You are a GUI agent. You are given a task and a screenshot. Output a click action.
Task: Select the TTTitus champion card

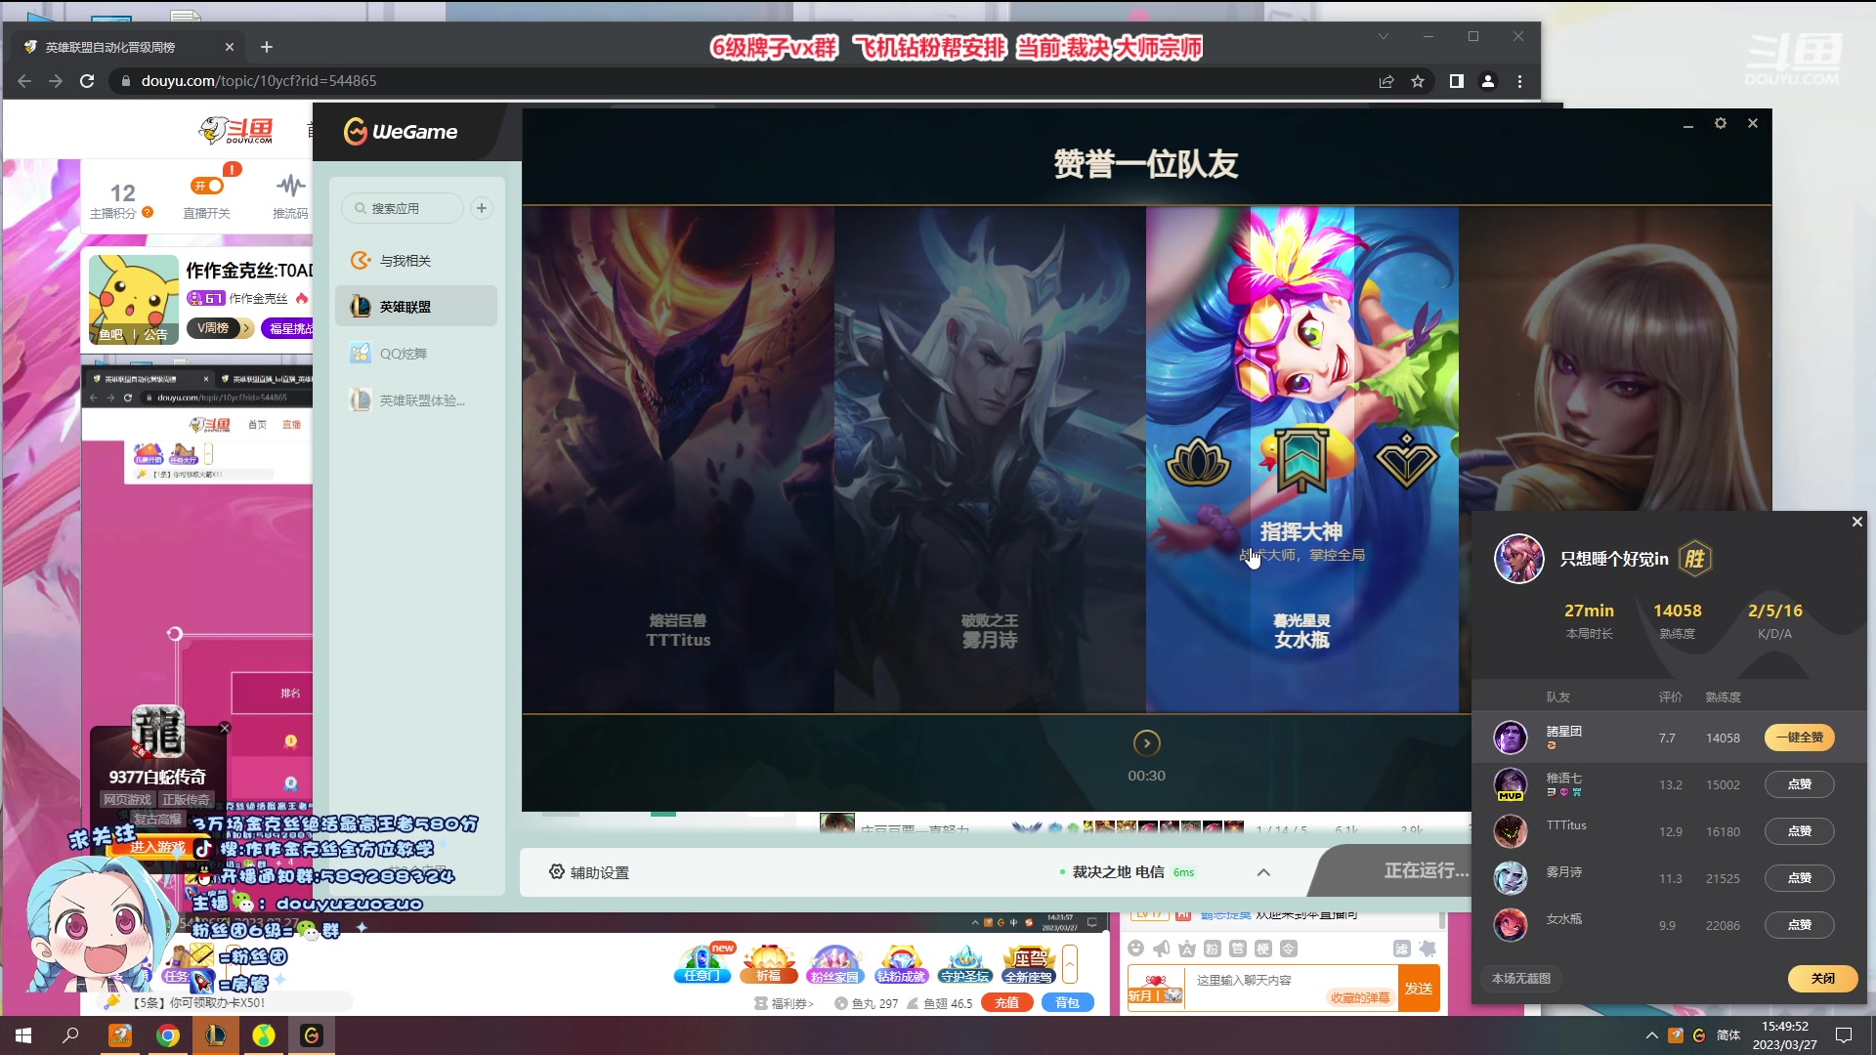click(x=678, y=459)
